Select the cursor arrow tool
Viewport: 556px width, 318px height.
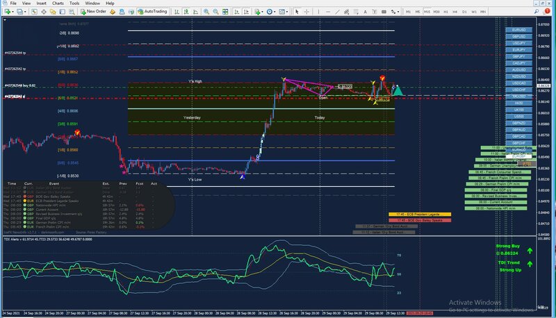coord(297,12)
